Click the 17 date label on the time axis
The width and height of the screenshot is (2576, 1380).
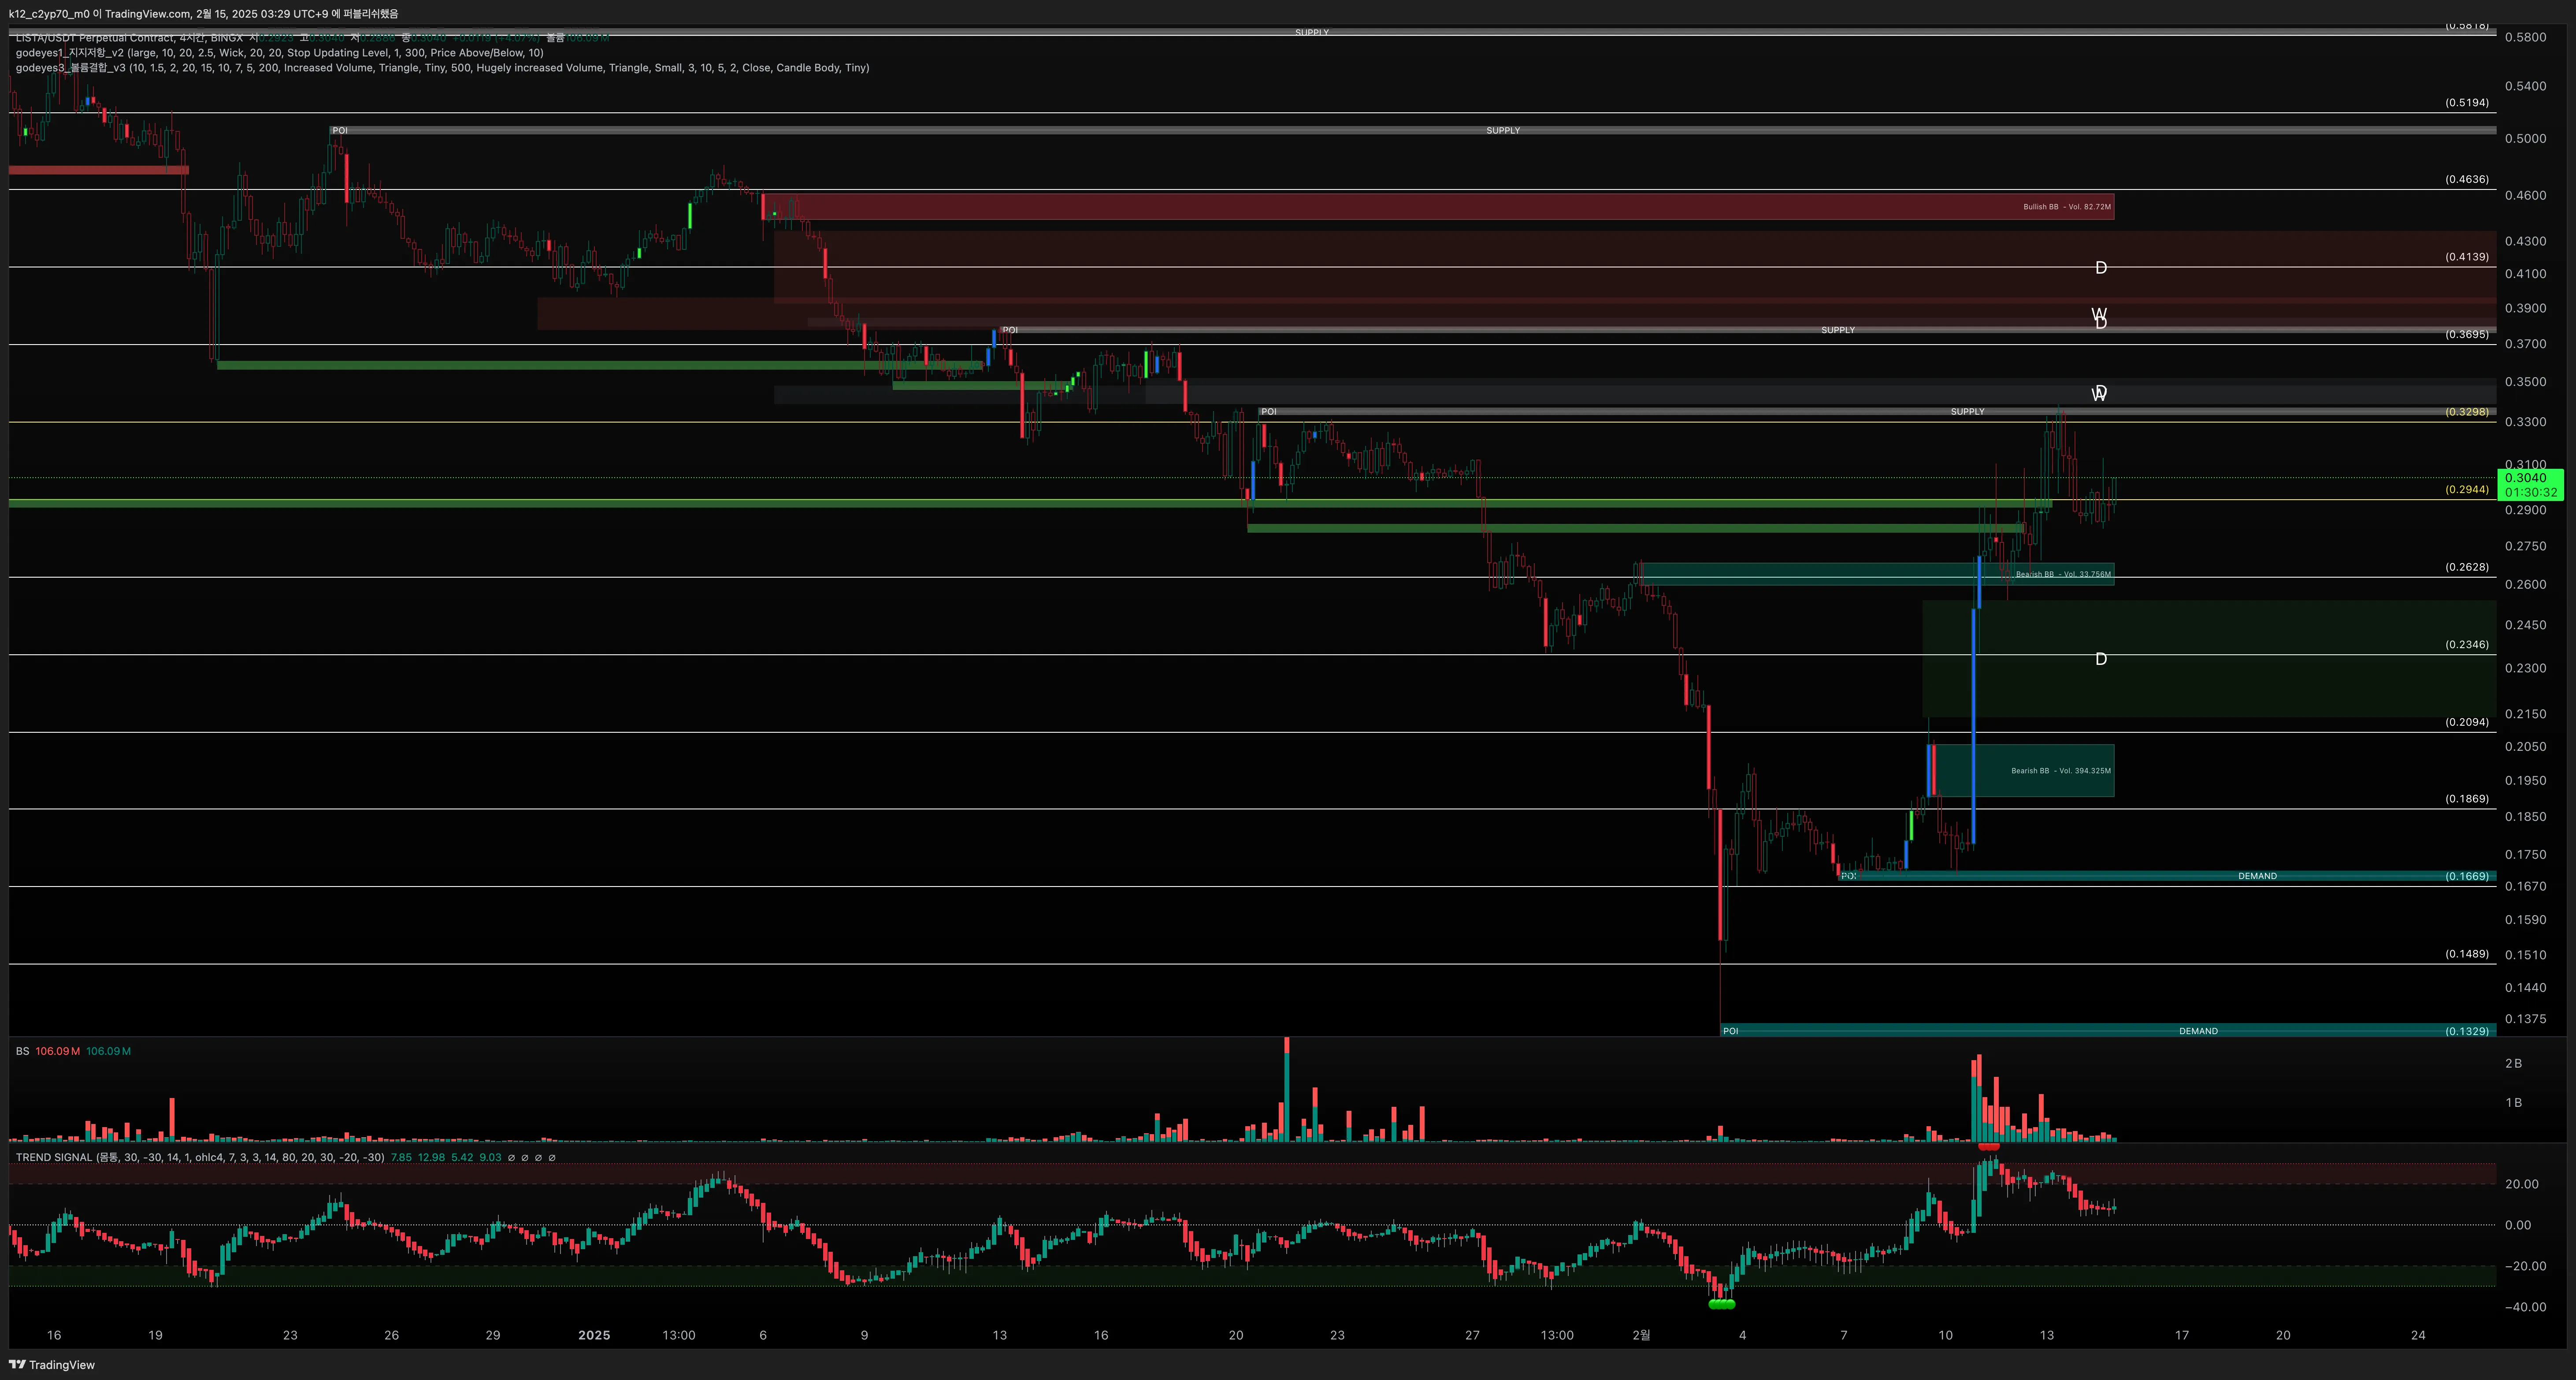pos(2182,1335)
